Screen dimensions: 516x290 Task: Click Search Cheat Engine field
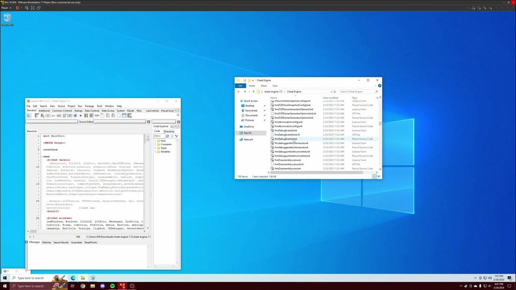(359, 91)
